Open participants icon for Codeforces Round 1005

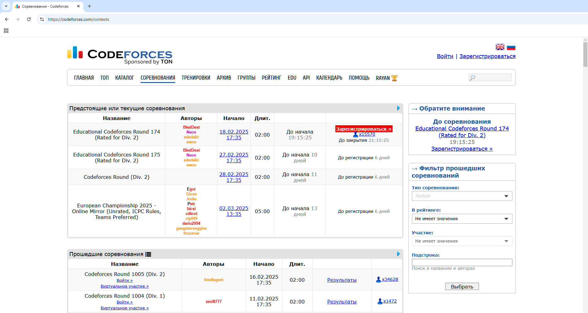click(379, 280)
